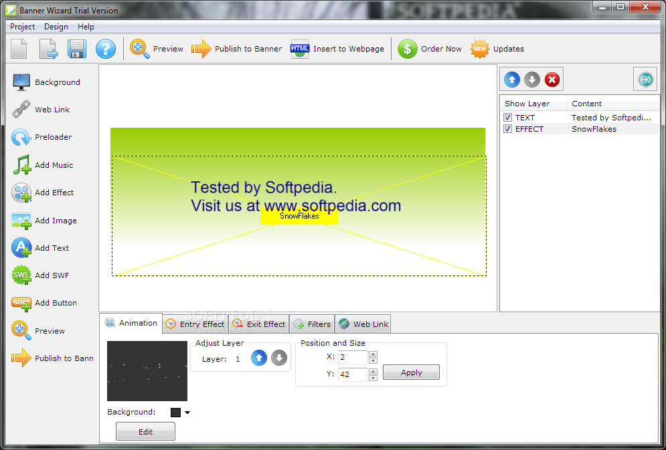Save project with floppy disk icon
Viewport: 666px width, 450px height.
tap(77, 49)
